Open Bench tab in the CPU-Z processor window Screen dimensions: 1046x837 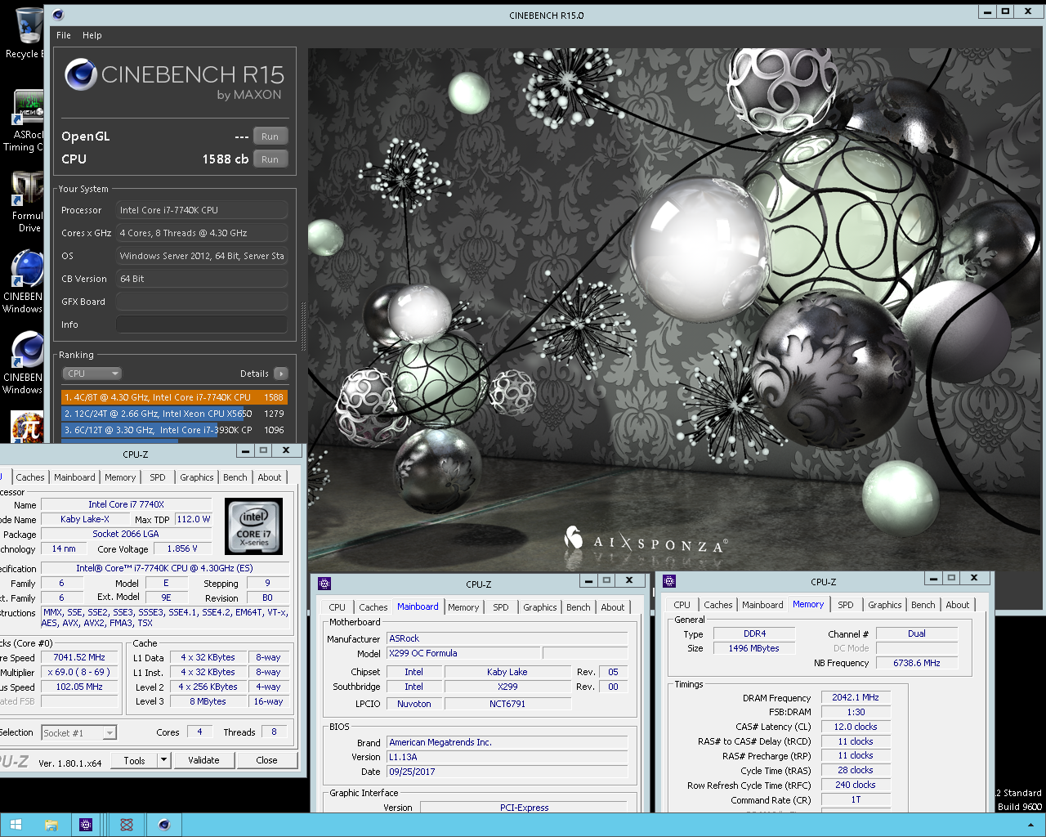click(x=235, y=477)
